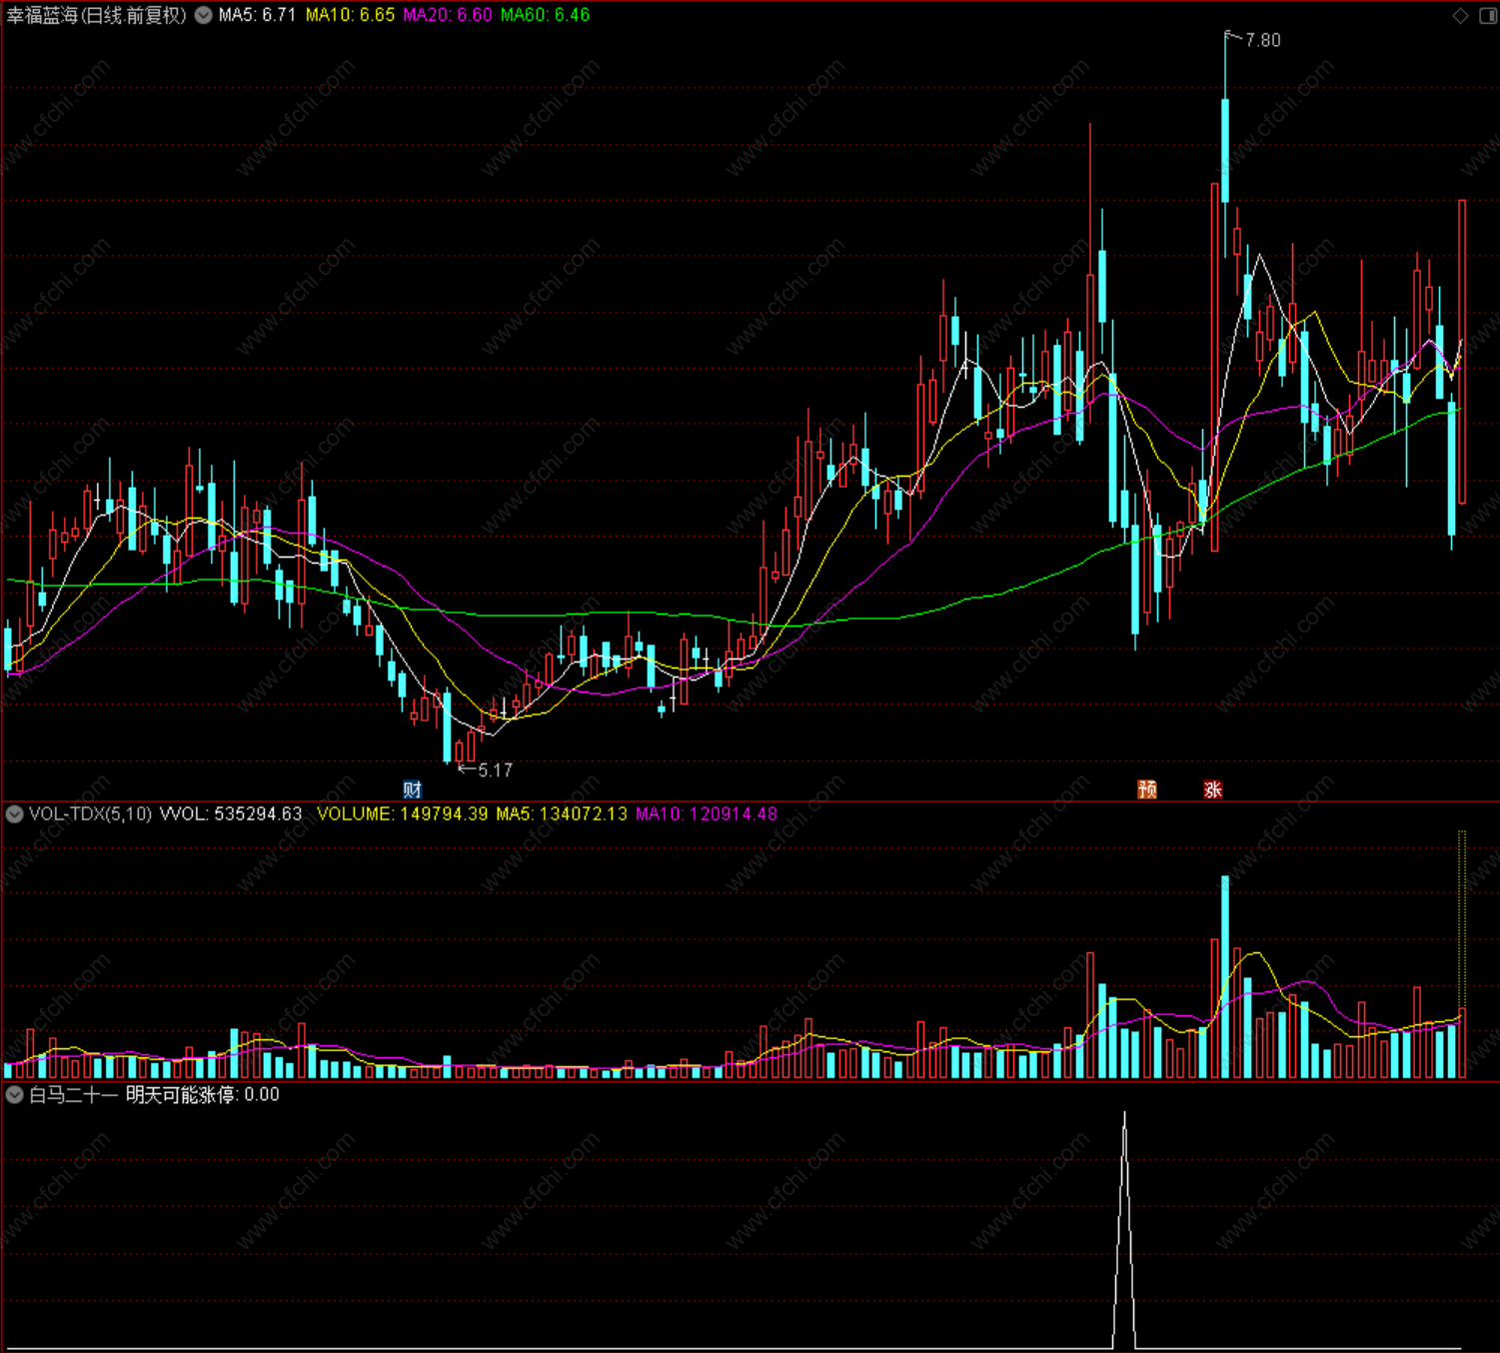The width and height of the screenshot is (1500, 1353).
Task: Click the volume MA10: 120914.48 value
Action: click(707, 814)
